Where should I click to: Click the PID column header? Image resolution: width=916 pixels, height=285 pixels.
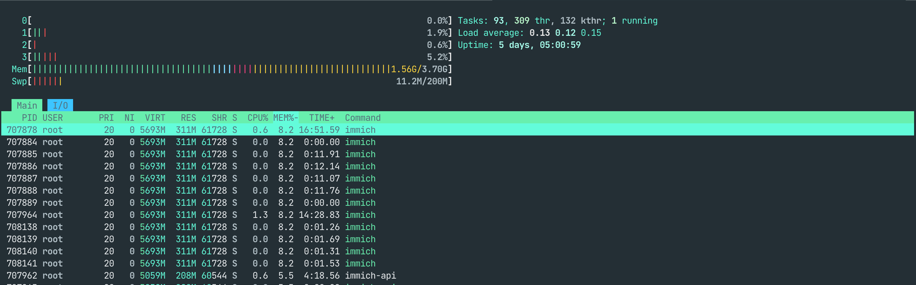pos(29,118)
